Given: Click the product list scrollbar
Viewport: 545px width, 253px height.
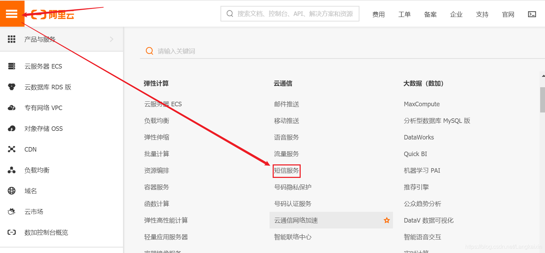Looking at the screenshot, I should 542,100.
